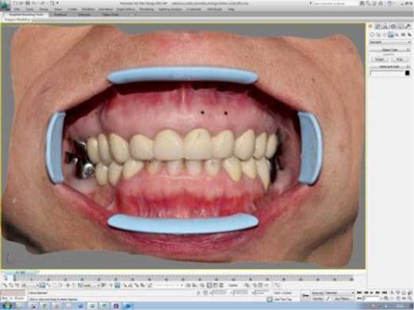Toggle the Window/Crossing selection mode
Image resolution: width=414 pixels, height=310 pixels.
pos(60,285)
